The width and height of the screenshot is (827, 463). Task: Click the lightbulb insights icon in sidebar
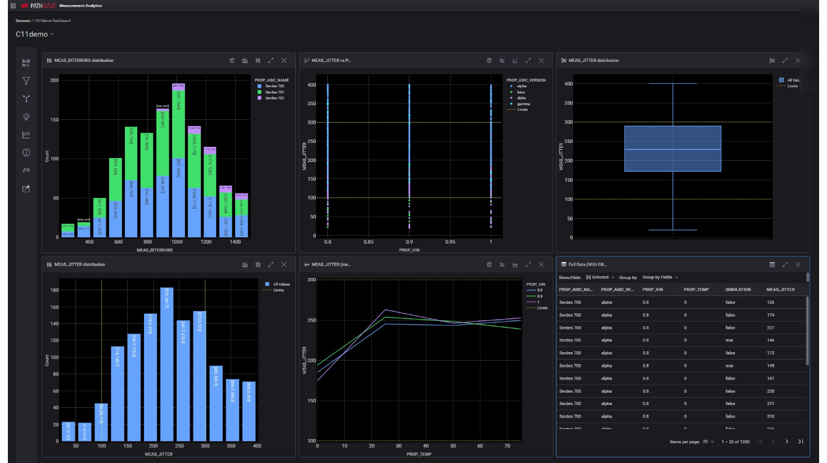[26, 117]
